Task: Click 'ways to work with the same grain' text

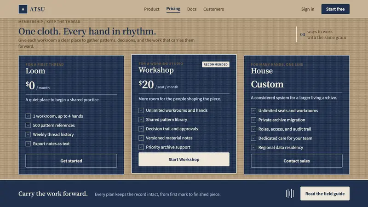Action: [x=327, y=34]
